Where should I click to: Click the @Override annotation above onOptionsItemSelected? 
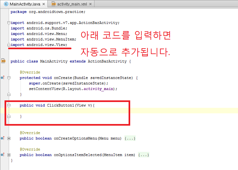[x=30, y=149]
